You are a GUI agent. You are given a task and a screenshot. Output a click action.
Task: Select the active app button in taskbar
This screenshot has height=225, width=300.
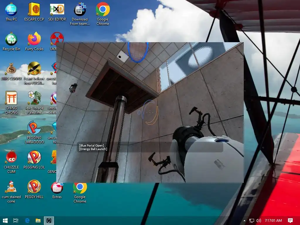(49, 221)
